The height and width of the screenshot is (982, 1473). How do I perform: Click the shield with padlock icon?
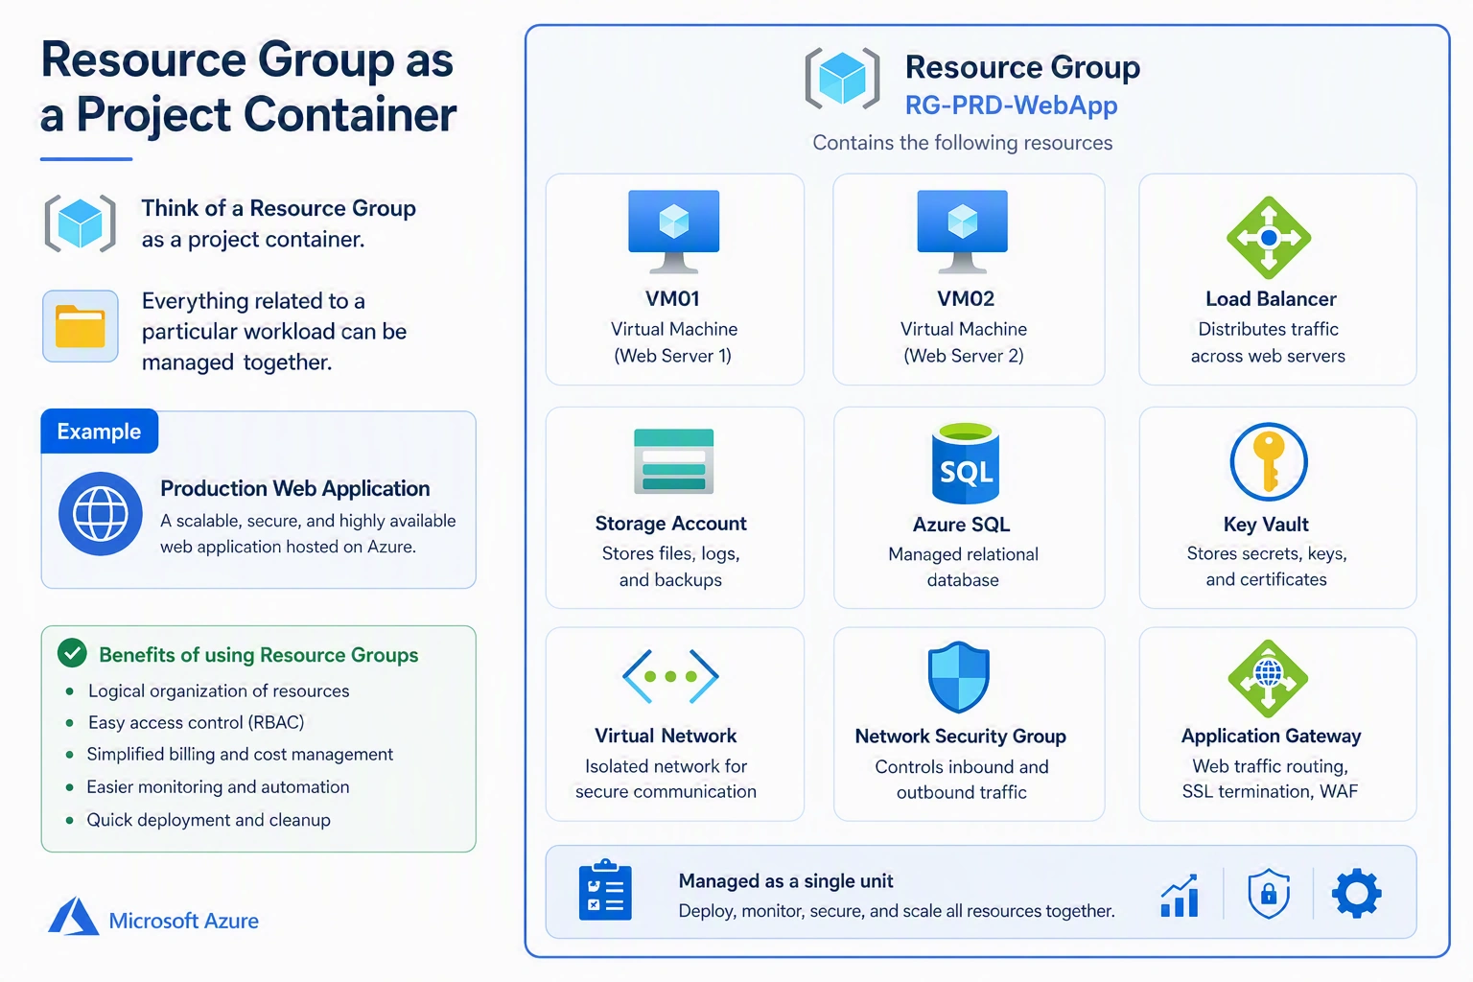point(1269,894)
